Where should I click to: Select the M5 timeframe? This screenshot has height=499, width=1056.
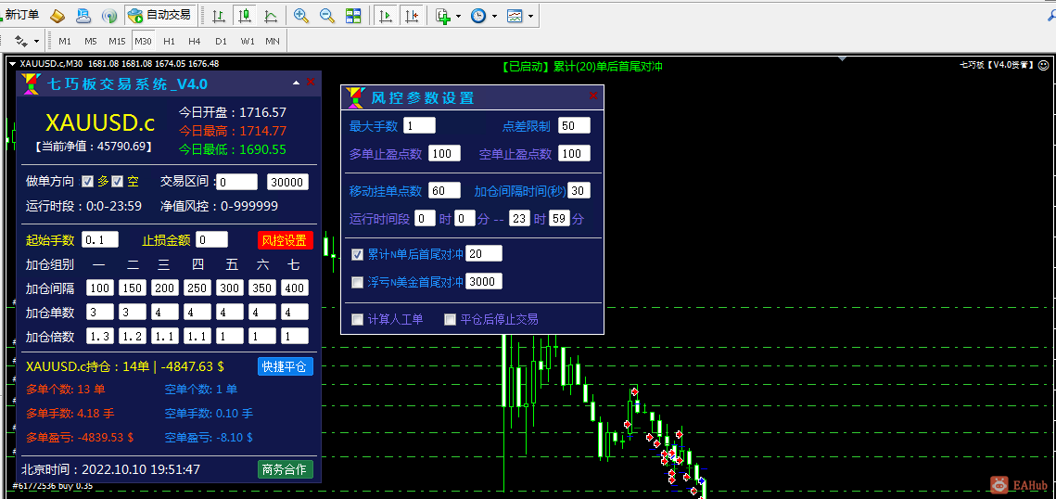coord(90,41)
